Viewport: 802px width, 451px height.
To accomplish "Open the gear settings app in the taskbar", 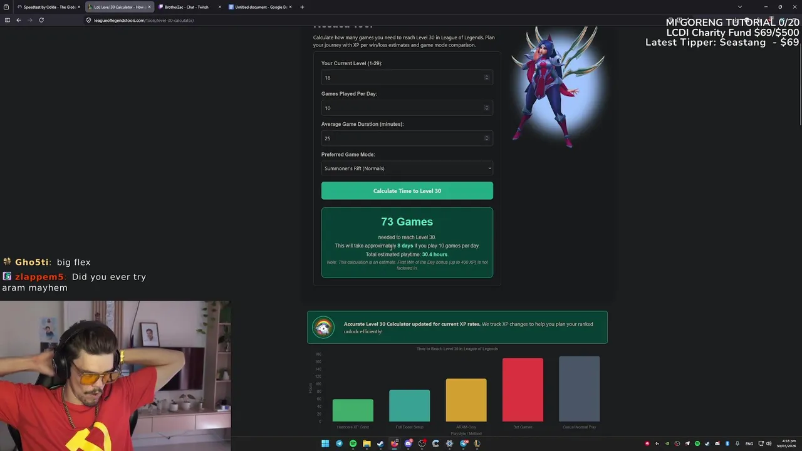I will (449, 443).
